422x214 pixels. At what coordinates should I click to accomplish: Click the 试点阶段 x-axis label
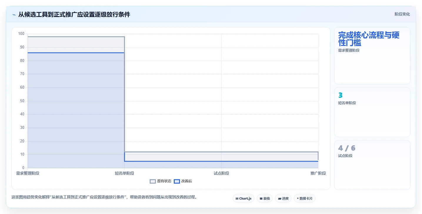tap(221, 173)
